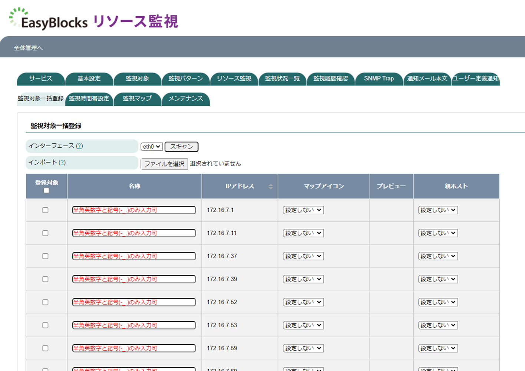Select the 監視対象一括登録 sub-tab
Viewport: 525px width, 371px height.
[41, 99]
